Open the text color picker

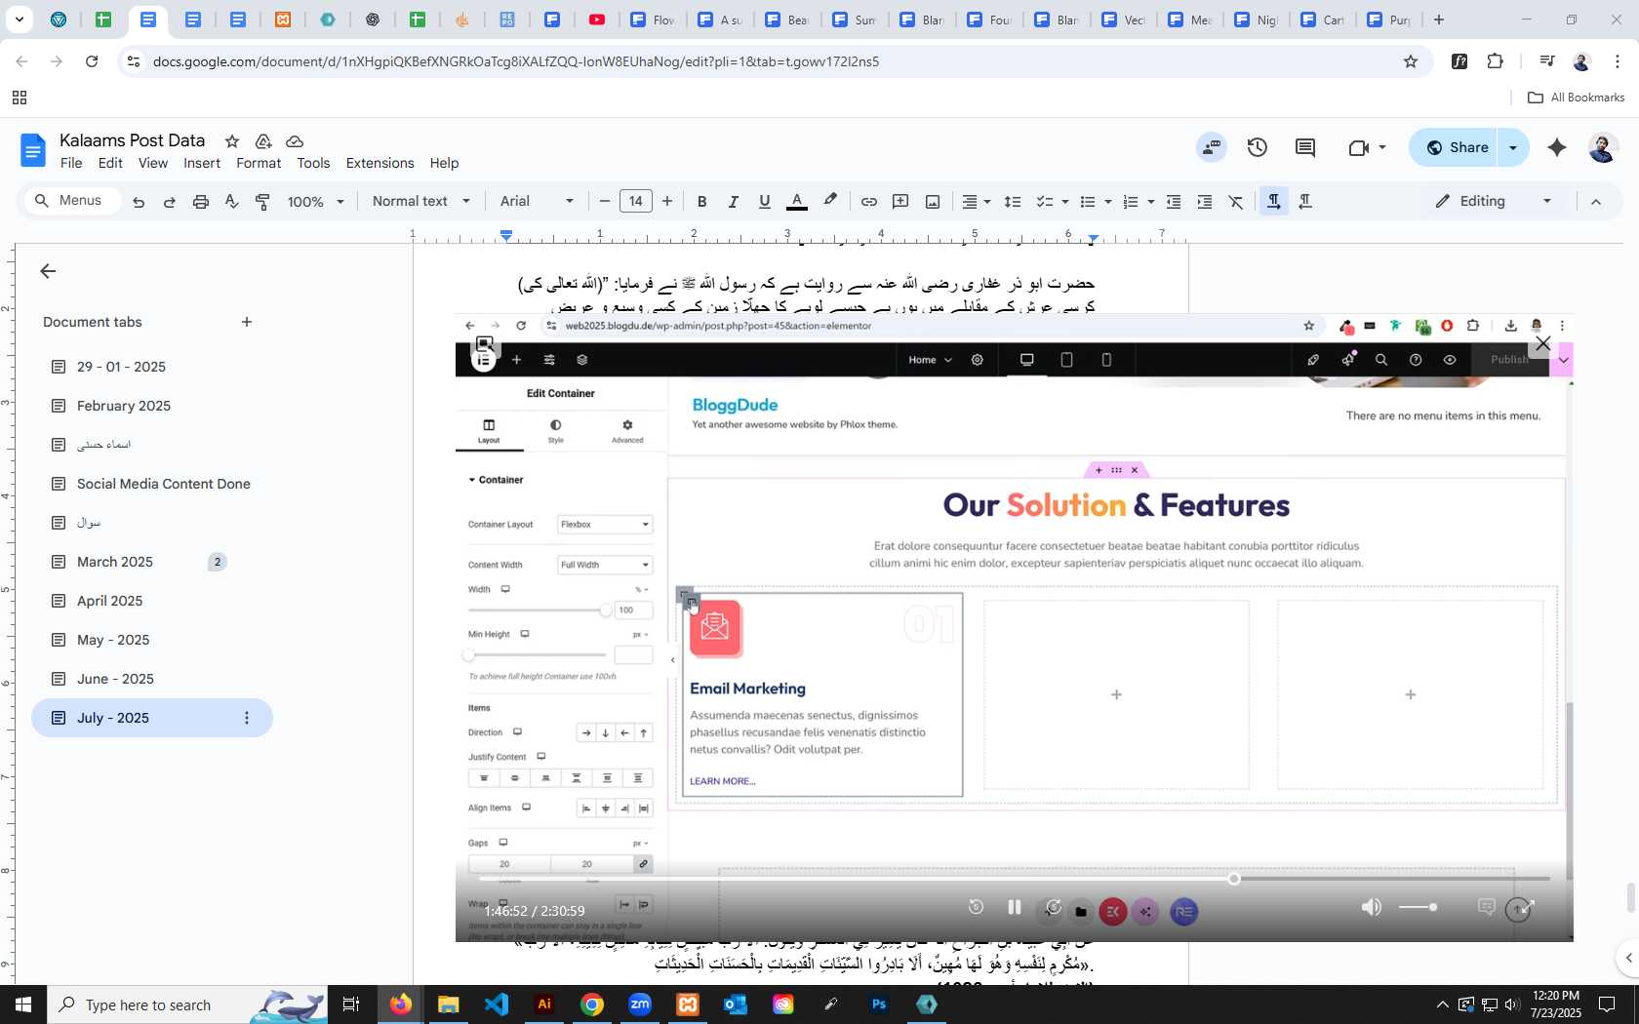[797, 202]
